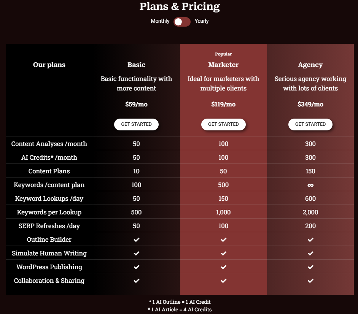Viewport: 358px width, 314px height.
Task: Click the AI Credits* /month row label
Action: [49, 157]
